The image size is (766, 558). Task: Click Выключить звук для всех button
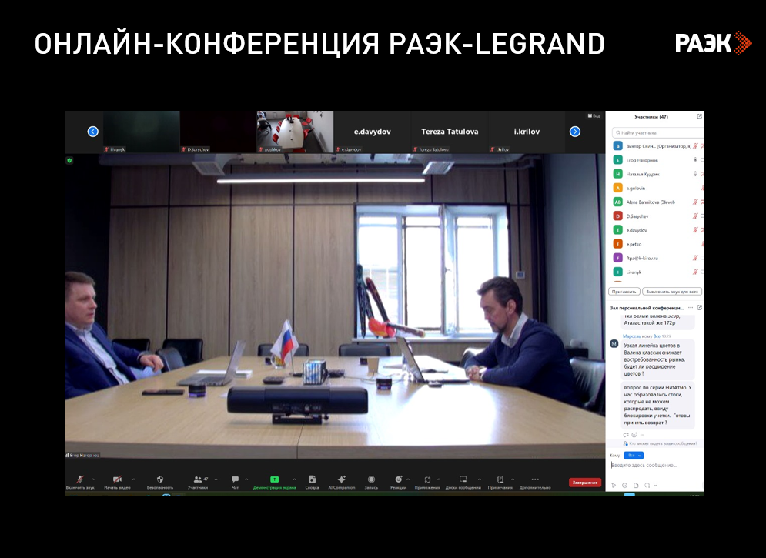(672, 292)
